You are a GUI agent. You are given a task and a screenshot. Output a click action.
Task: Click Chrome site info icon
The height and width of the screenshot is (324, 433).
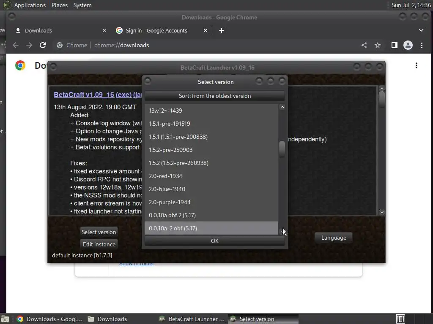(60, 45)
